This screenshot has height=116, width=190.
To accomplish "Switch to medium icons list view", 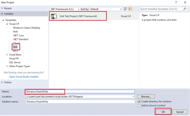I will tap(130, 9).
